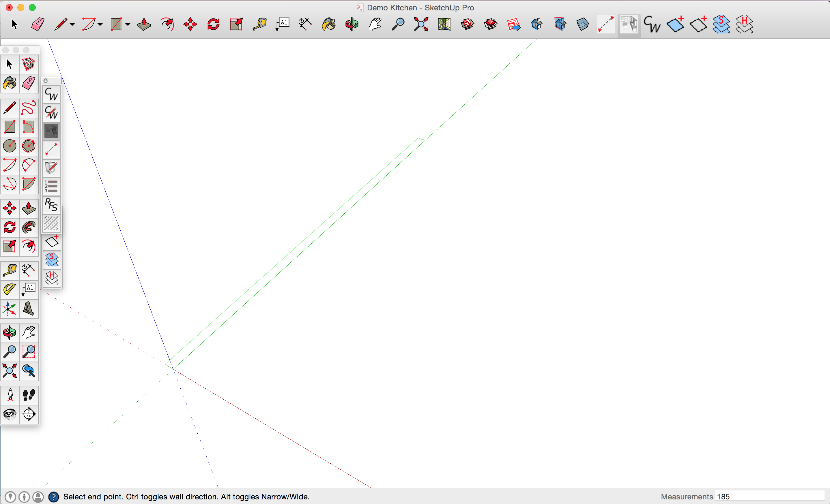Click the Walk tool footprints icon
This screenshot has width=830, height=504.
click(29, 395)
